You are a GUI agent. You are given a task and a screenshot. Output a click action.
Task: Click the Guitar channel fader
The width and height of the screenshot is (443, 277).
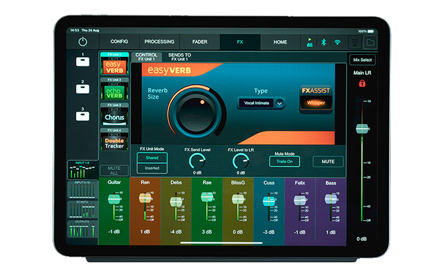pos(114,199)
